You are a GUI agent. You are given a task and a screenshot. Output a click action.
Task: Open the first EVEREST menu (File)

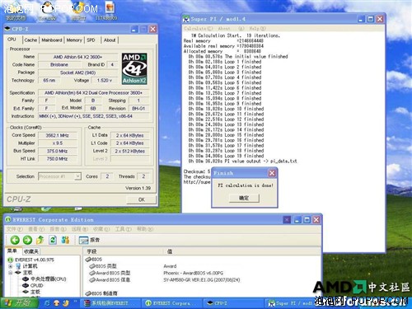point(14,229)
